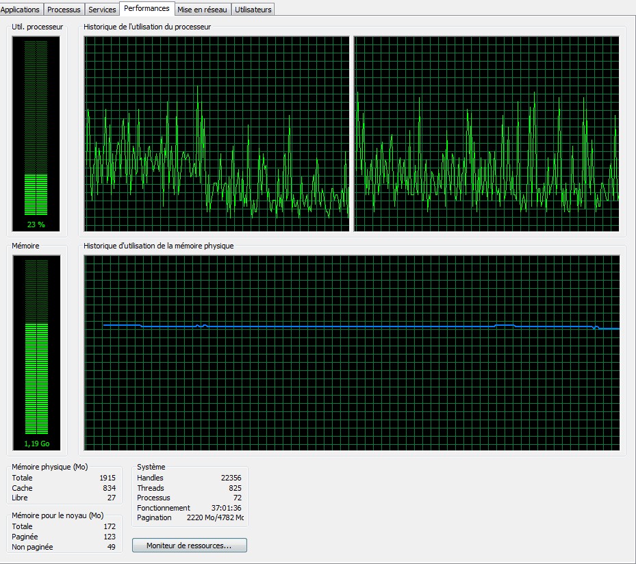Select the Processus count 72

[238, 498]
